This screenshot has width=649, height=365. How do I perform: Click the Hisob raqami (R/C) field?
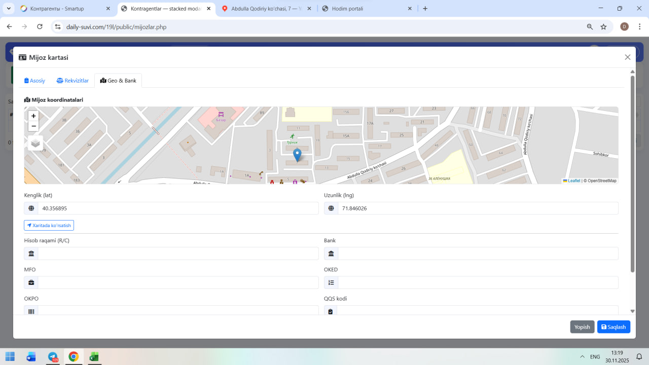click(x=177, y=253)
